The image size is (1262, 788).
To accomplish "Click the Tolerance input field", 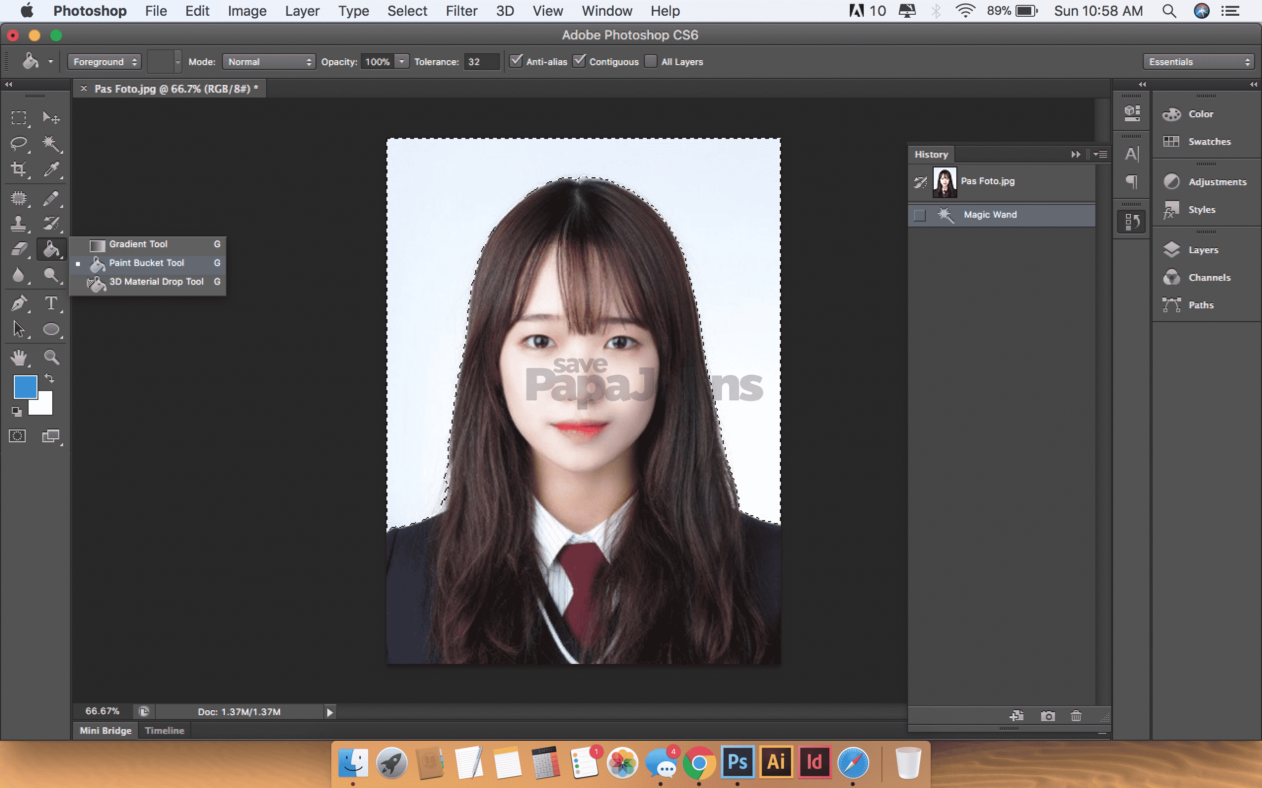I will [x=481, y=62].
